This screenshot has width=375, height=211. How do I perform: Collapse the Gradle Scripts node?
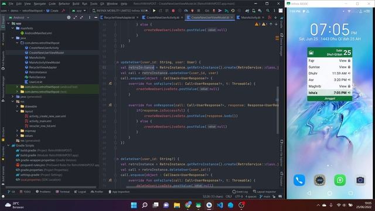pos(8,145)
